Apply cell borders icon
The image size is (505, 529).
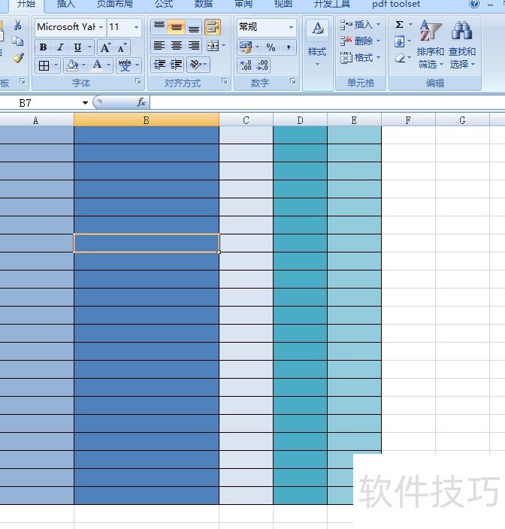tap(44, 65)
